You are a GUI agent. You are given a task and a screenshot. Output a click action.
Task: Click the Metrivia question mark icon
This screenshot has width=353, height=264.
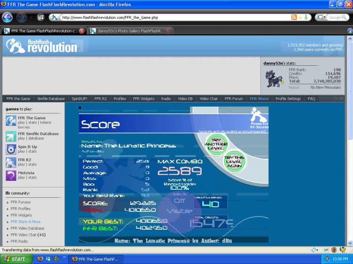tap(11, 176)
